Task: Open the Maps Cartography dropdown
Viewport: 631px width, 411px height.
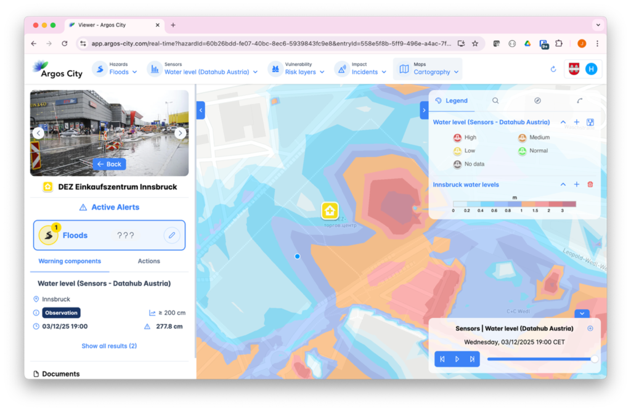Action: pyautogui.click(x=428, y=68)
